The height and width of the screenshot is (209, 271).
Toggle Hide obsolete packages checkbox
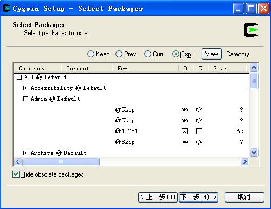coord(16,174)
